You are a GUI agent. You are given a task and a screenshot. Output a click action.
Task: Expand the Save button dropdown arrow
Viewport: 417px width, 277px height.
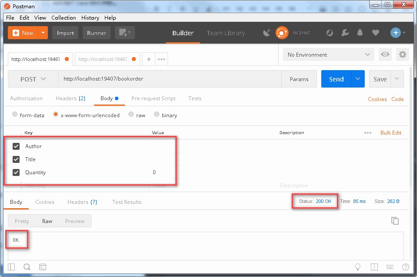pos(397,79)
